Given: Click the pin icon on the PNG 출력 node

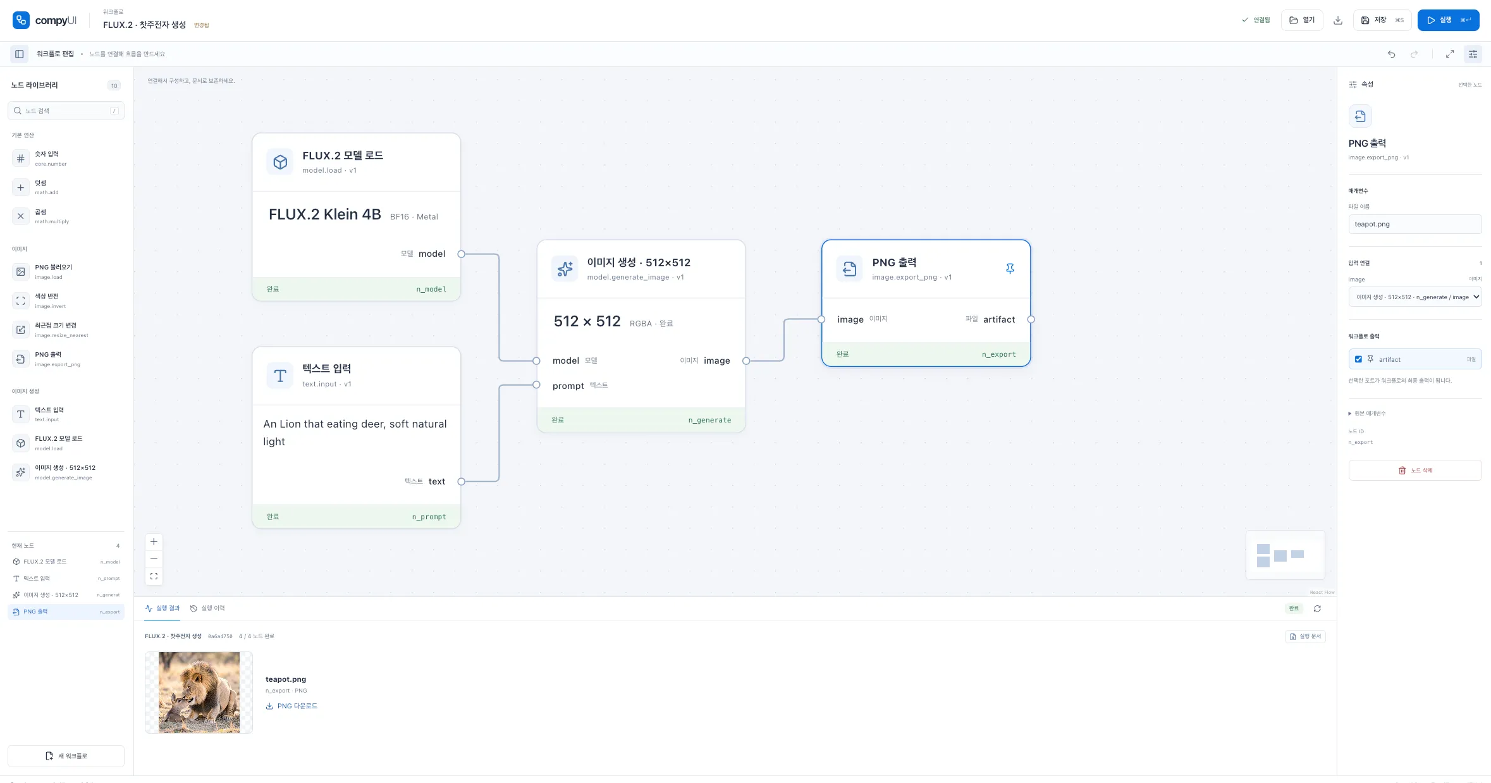Looking at the screenshot, I should 1010,269.
